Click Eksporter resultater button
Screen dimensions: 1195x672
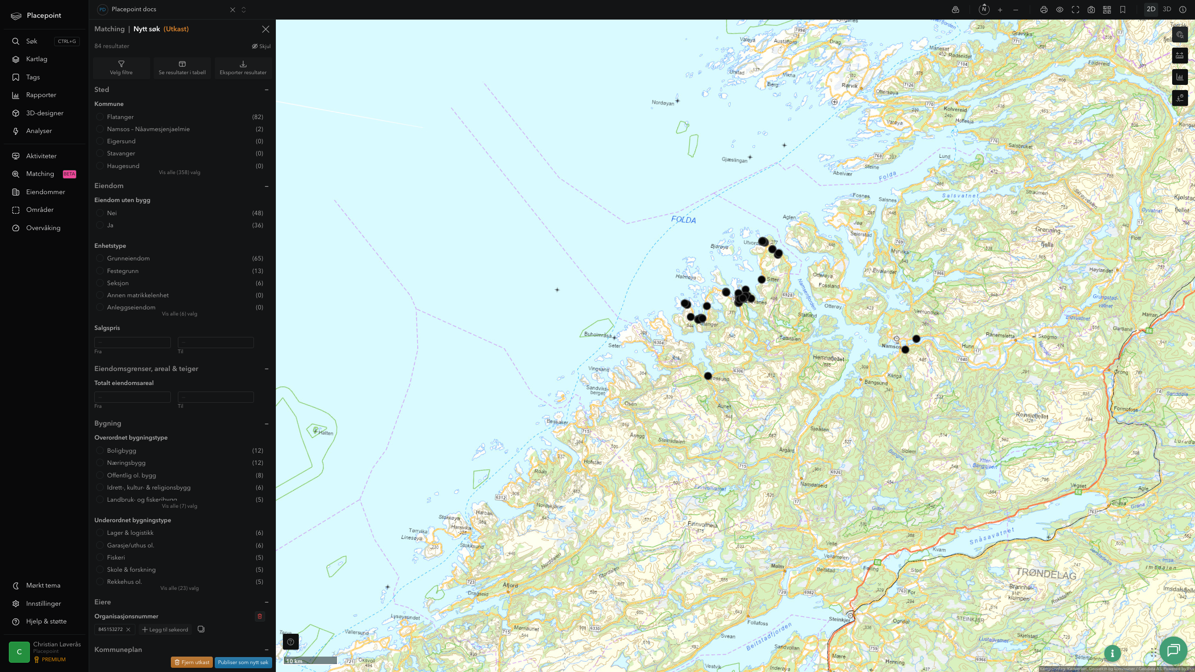click(x=243, y=68)
